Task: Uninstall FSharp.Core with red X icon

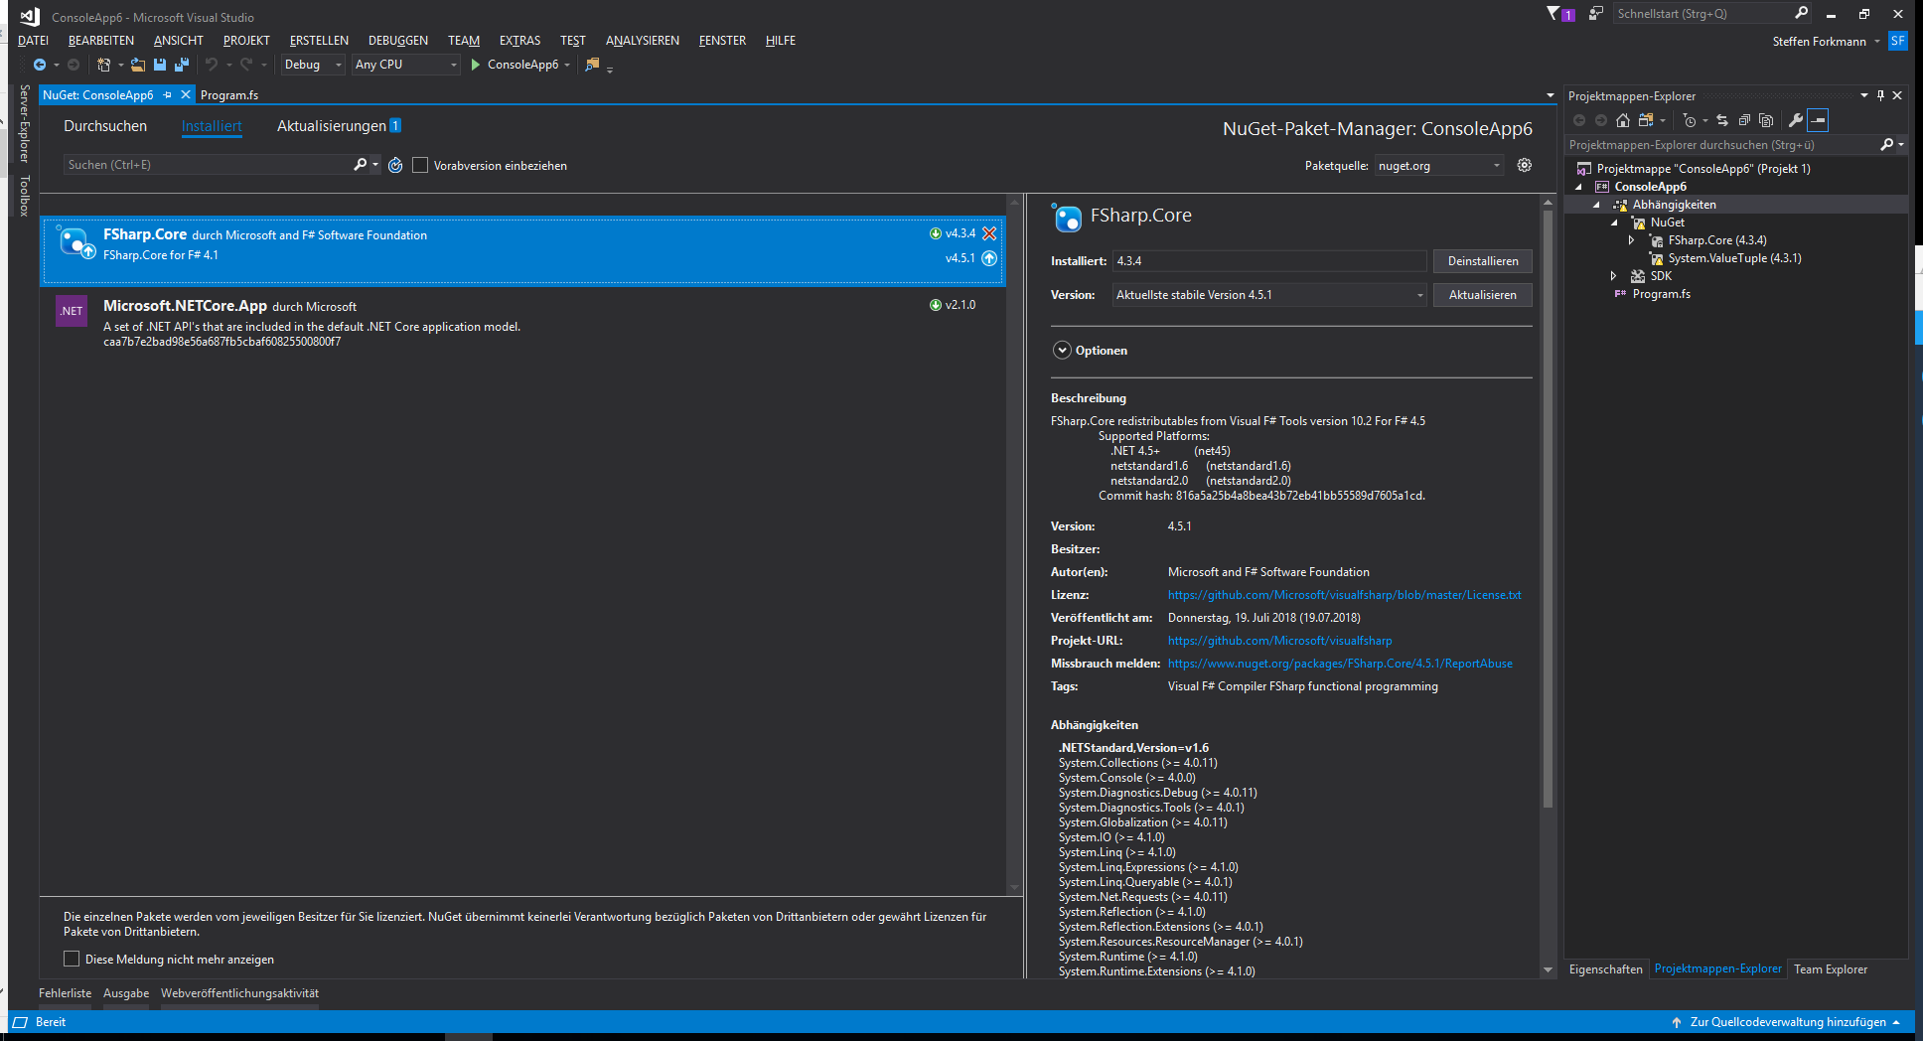Action: click(x=989, y=233)
